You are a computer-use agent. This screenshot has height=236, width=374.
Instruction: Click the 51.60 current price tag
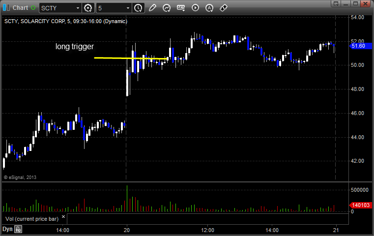click(x=360, y=46)
